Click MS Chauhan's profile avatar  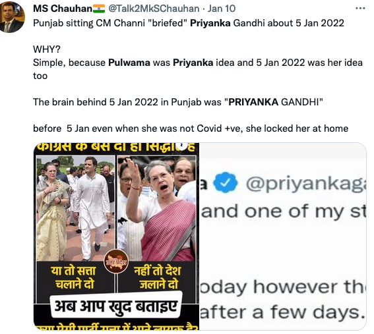12,16
